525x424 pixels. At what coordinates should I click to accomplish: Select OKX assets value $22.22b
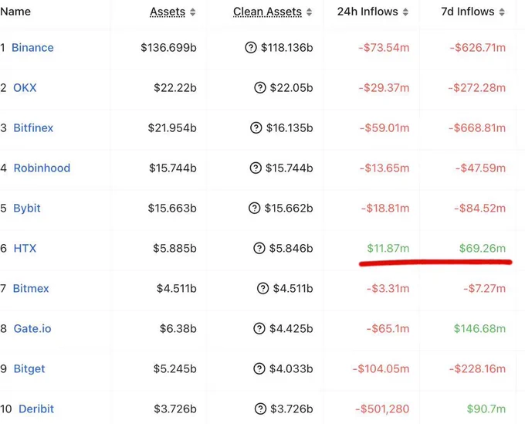175,88
